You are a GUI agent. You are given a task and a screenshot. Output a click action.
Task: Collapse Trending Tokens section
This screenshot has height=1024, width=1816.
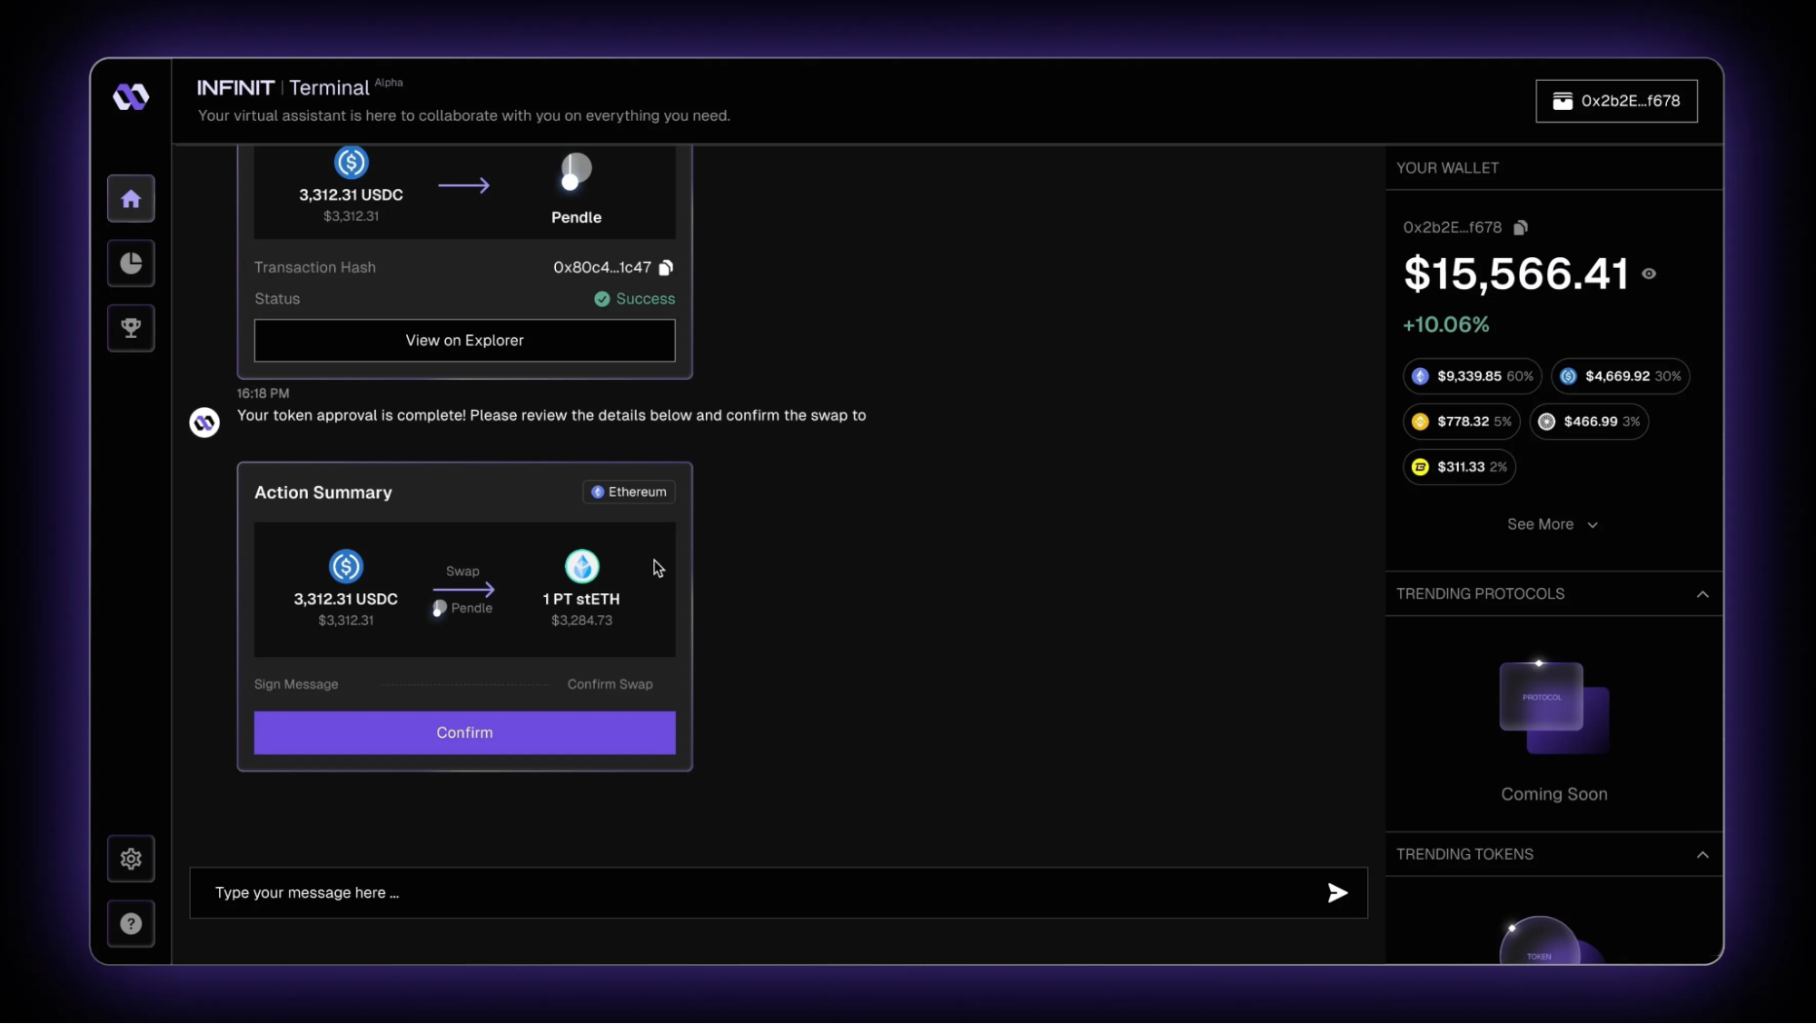tap(1702, 855)
